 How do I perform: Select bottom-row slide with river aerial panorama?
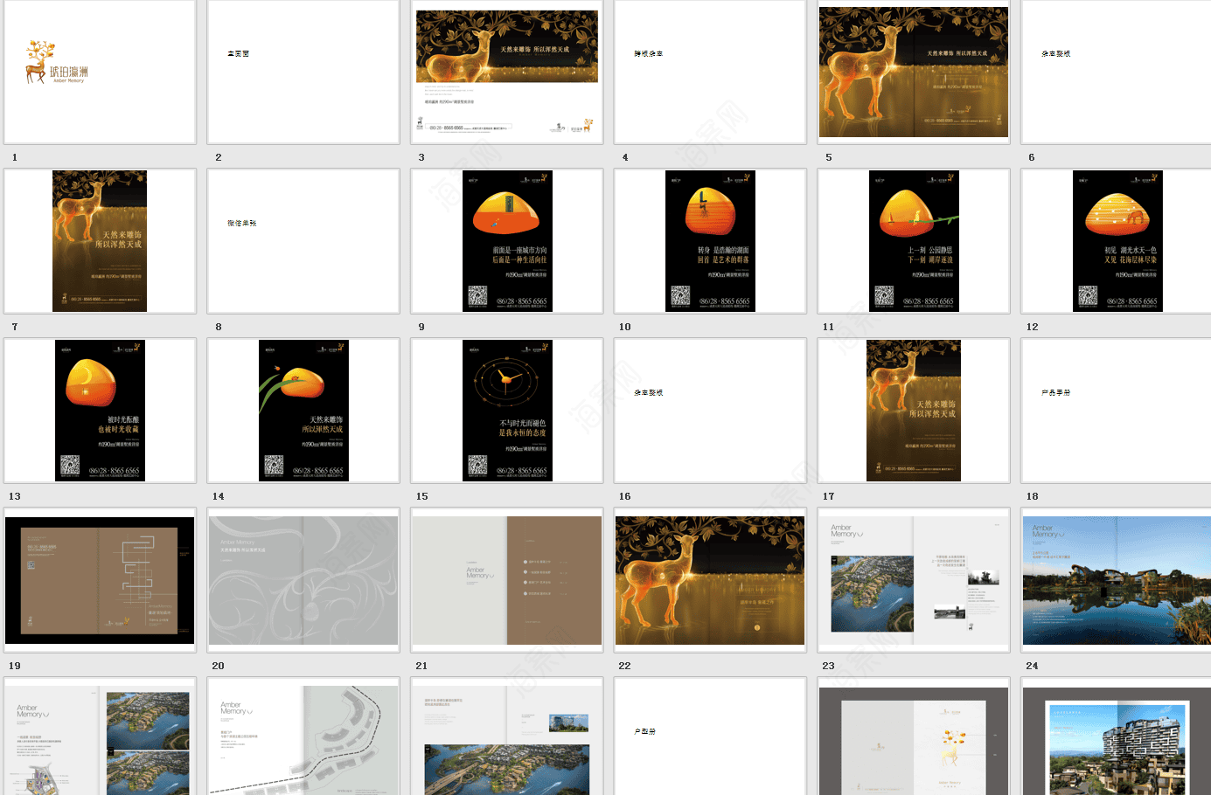[x=507, y=736]
